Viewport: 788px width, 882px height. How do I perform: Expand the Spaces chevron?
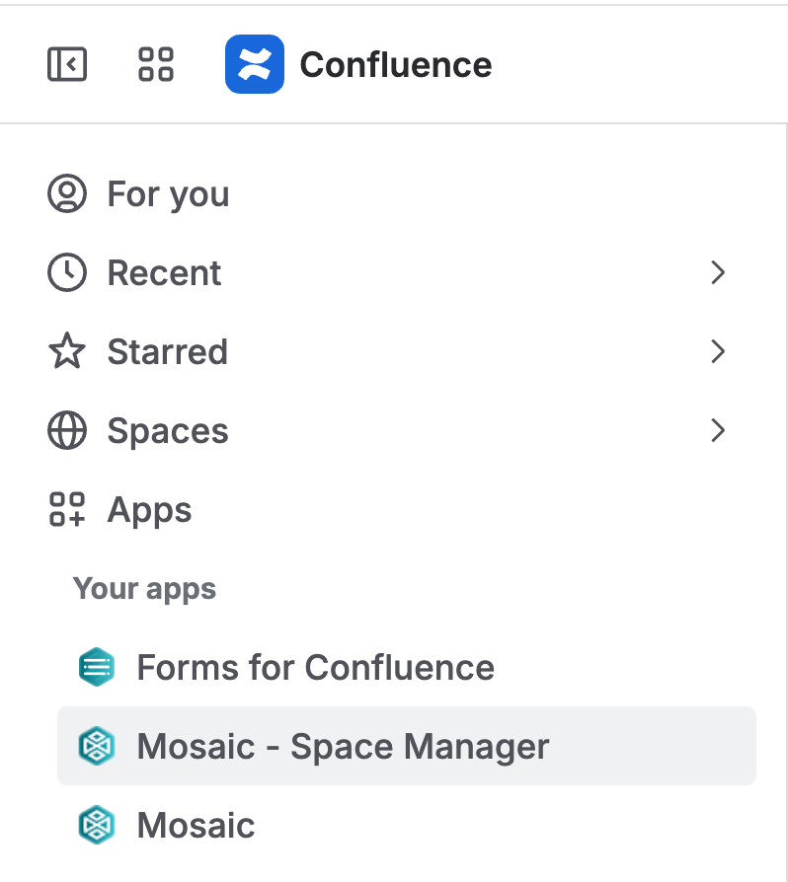[718, 431]
